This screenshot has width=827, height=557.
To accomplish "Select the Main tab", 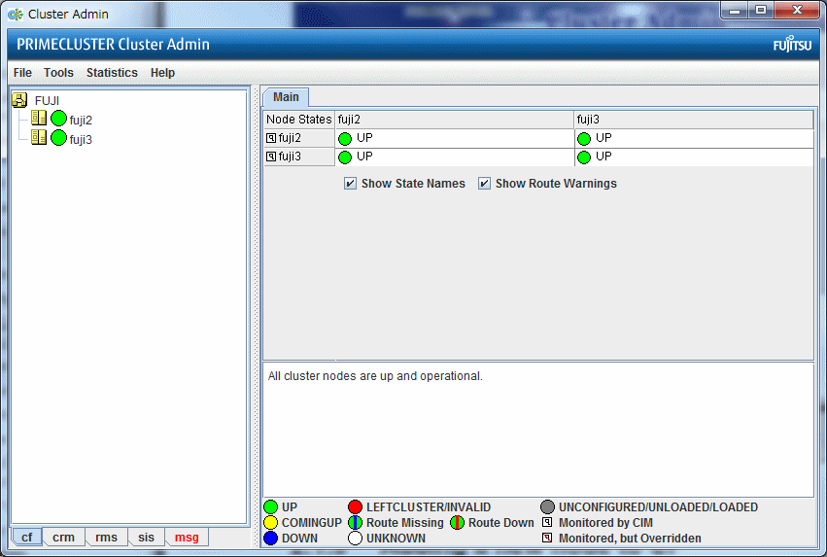I will (286, 97).
